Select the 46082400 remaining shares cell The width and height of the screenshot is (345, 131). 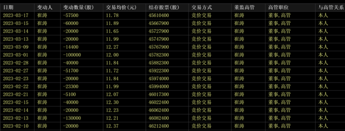tap(167, 118)
